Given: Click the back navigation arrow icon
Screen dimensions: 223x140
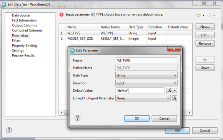Looking at the screenshot, I should click(x=198, y=15).
